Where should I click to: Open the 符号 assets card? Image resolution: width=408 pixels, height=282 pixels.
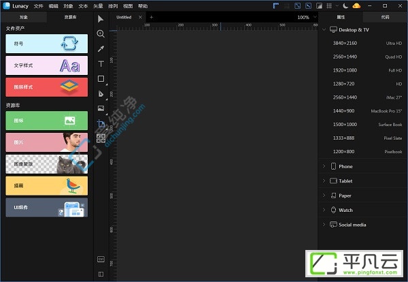click(x=46, y=44)
